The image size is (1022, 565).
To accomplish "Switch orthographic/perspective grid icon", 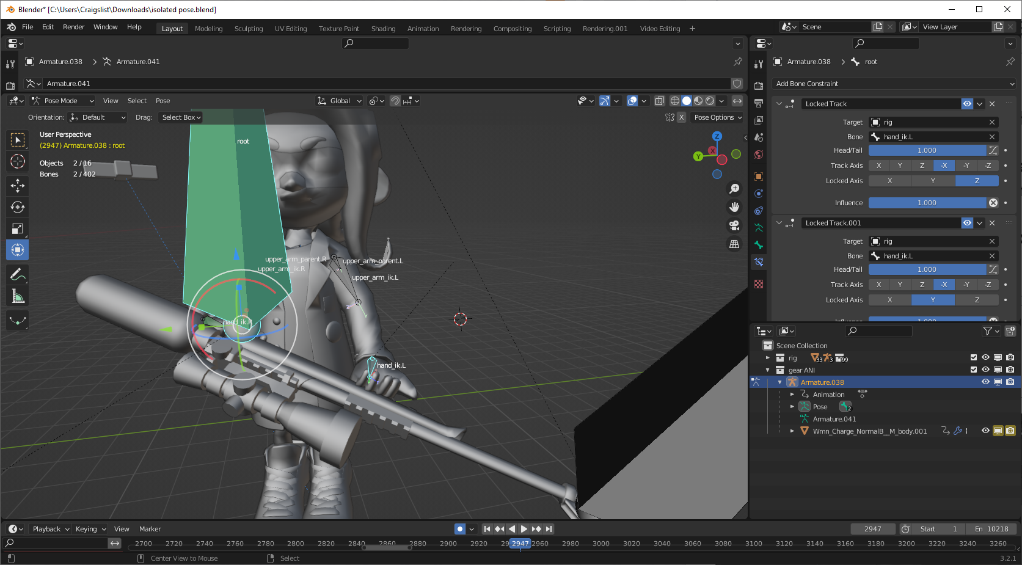I will coord(734,244).
